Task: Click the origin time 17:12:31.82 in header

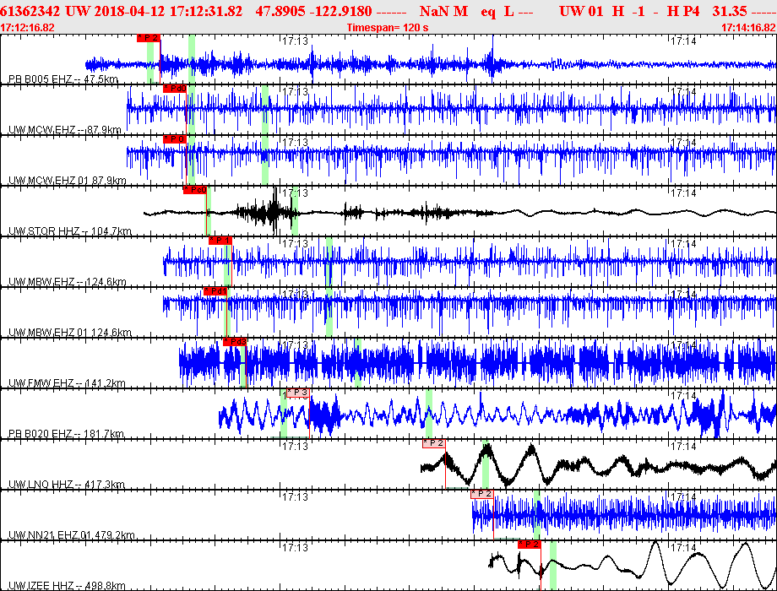Action: [x=206, y=11]
